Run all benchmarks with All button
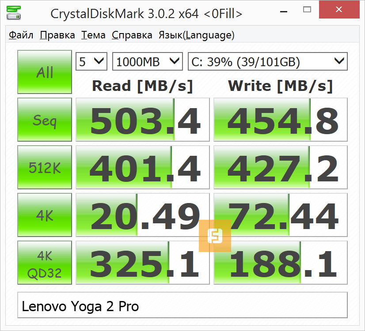Image resolution: width=365 pixels, height=331 pixels. 45,72
